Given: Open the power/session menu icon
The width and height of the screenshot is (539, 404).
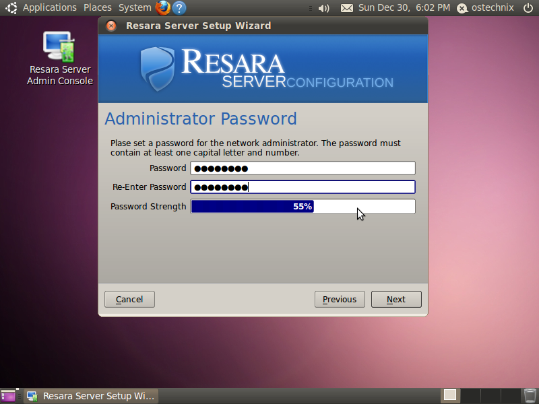Looking at the screenshot, I should coord(528,7).
